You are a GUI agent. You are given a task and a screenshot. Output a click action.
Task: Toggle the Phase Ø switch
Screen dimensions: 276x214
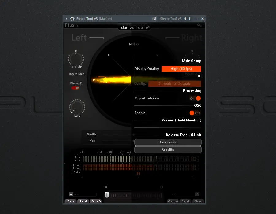[75, 88]
